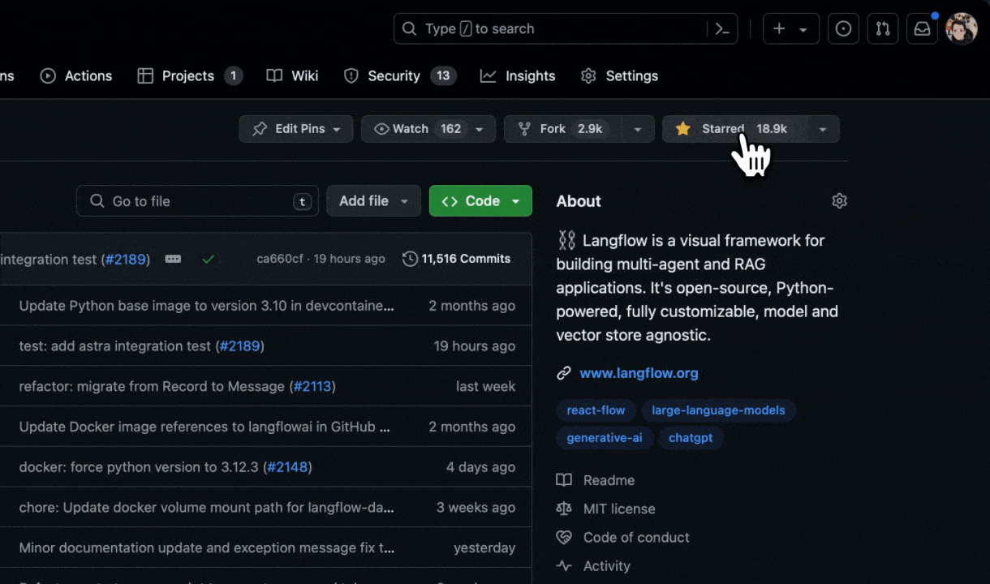Open the star lists dropdown arrow
This screenshot has width=990, height=584.
point(823,129)
